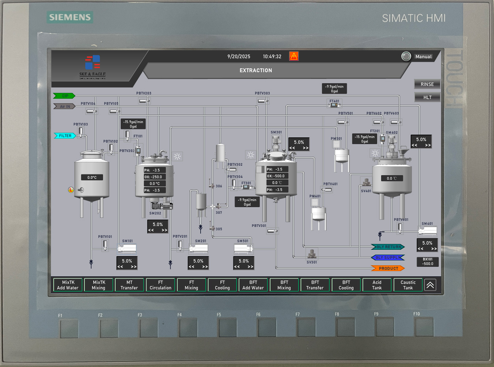Click the SM202 pump under the tank
Image resolution: width=494 pixels, height=367 pixels.
162,206
